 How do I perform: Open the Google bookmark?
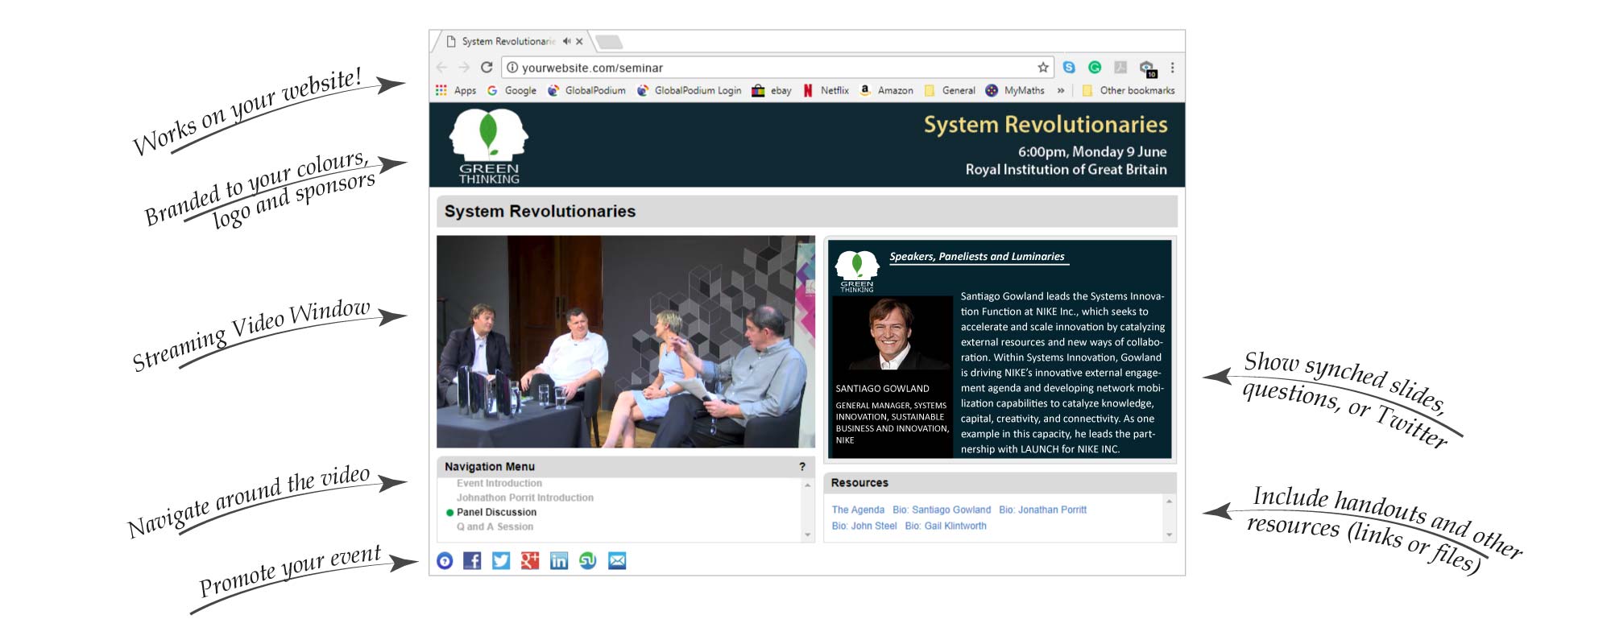coord(512,90)
